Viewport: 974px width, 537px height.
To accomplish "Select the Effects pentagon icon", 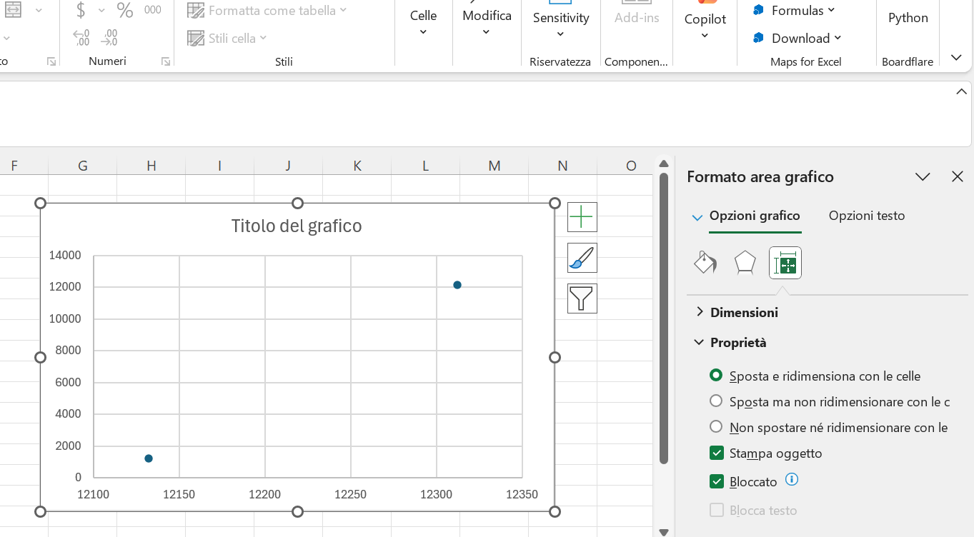I will 745,263.
